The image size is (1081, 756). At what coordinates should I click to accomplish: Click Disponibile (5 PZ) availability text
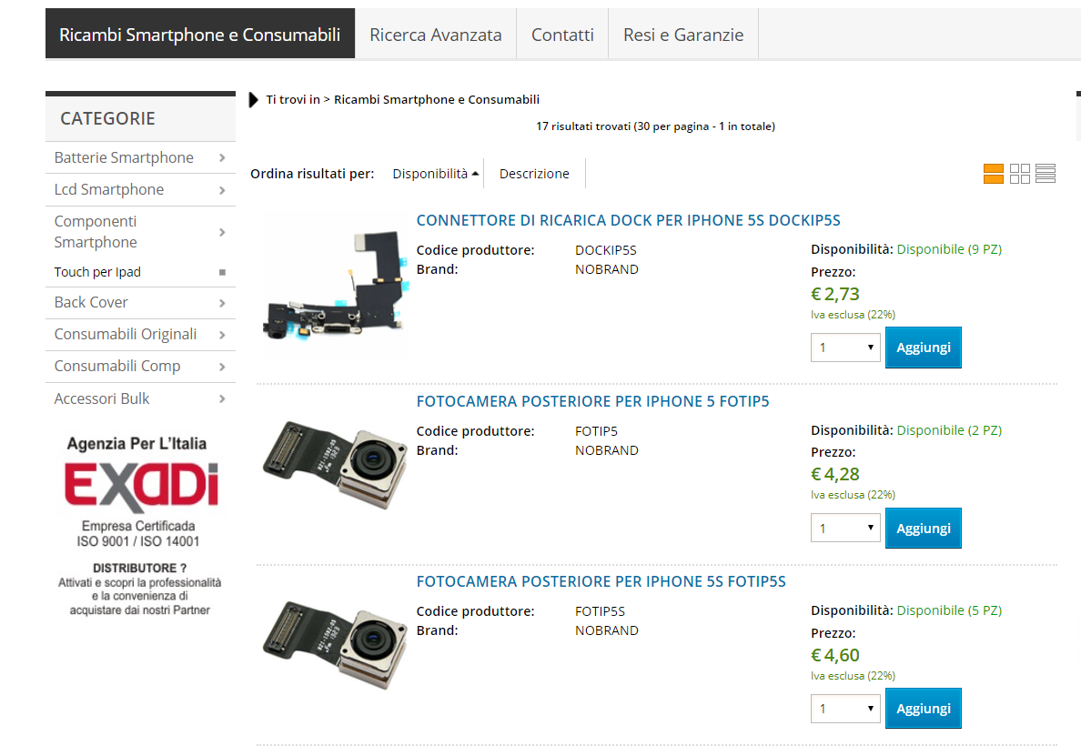(x=949, y=610)
